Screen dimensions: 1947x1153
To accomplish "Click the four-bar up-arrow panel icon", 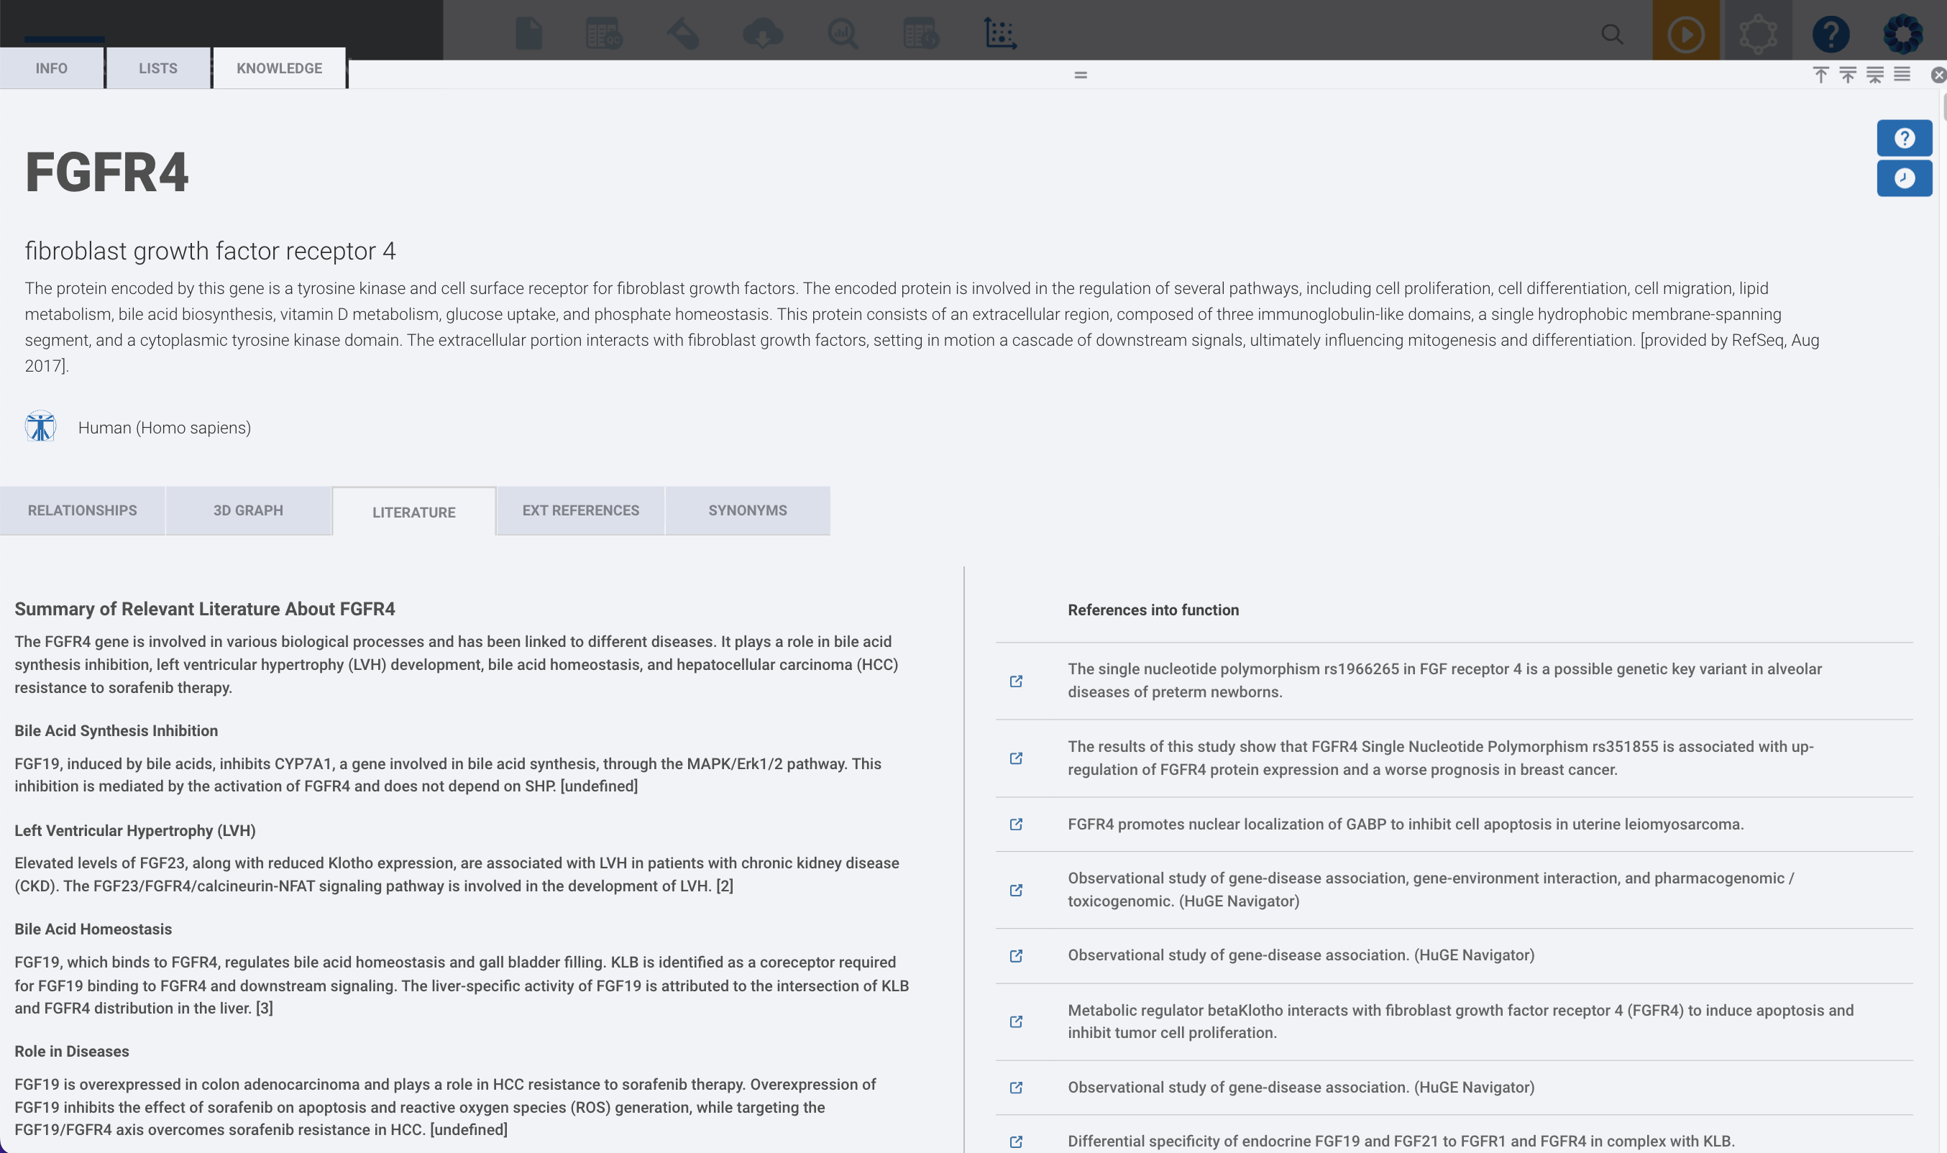I will [1875, 75].
